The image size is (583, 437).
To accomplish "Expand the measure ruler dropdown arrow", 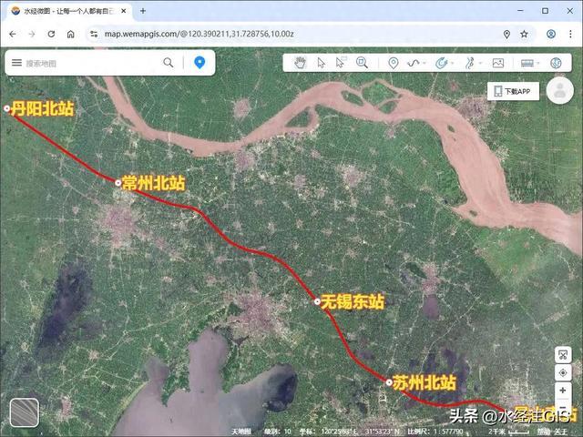I will click(x=538, y=63).
